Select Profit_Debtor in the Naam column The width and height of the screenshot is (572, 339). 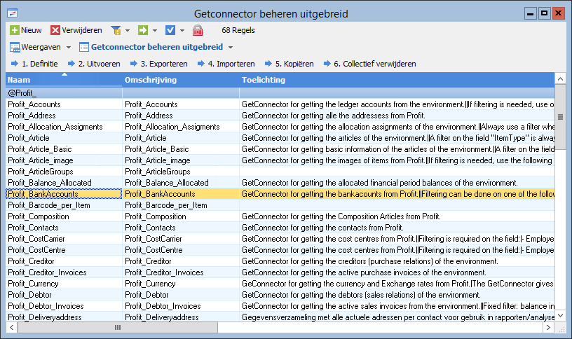(x=29, y=295)
